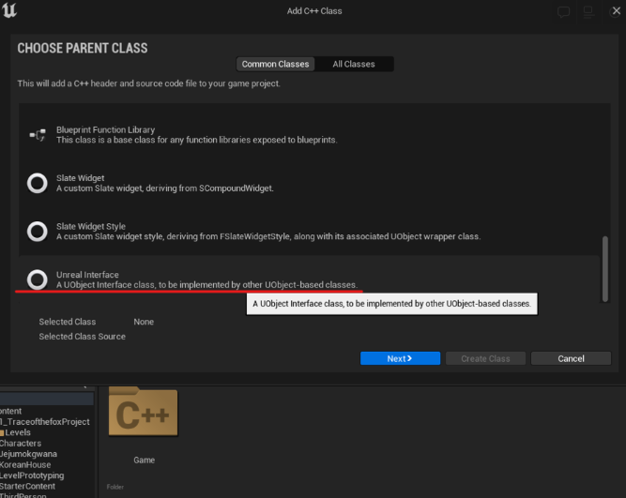This screenshot has height=498, width=626.
Task: Switch to the All Classes tab
Action: (x=354, y=64)
